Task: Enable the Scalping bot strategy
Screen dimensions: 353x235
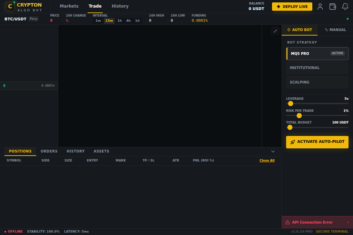Action: (x=317, y=82)
